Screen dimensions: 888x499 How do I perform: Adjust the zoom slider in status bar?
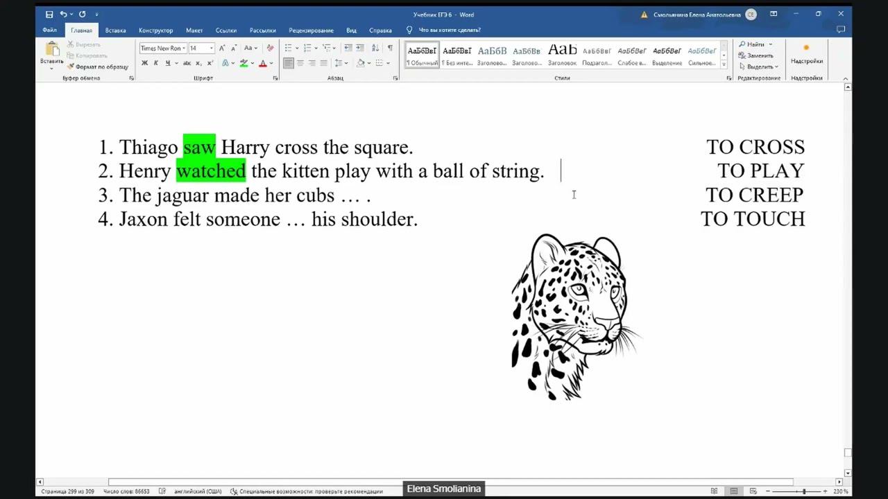[x=805, y=491]
